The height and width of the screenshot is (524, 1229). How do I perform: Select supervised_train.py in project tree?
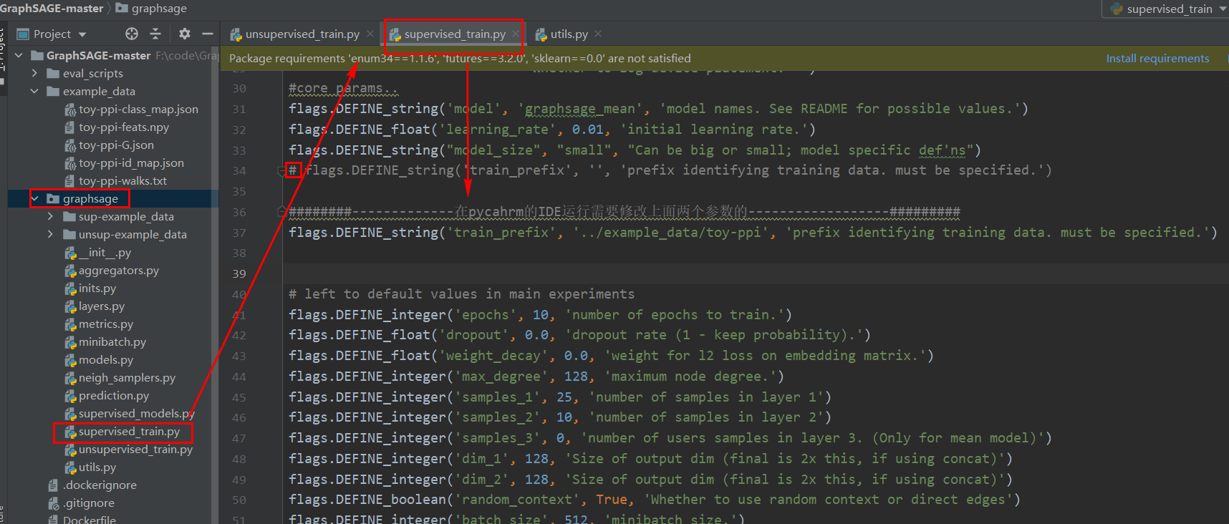129,431
